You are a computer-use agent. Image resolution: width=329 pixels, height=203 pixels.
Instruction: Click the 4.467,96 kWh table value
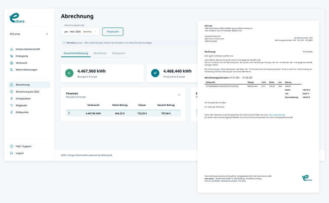click(x=93, y=113)
